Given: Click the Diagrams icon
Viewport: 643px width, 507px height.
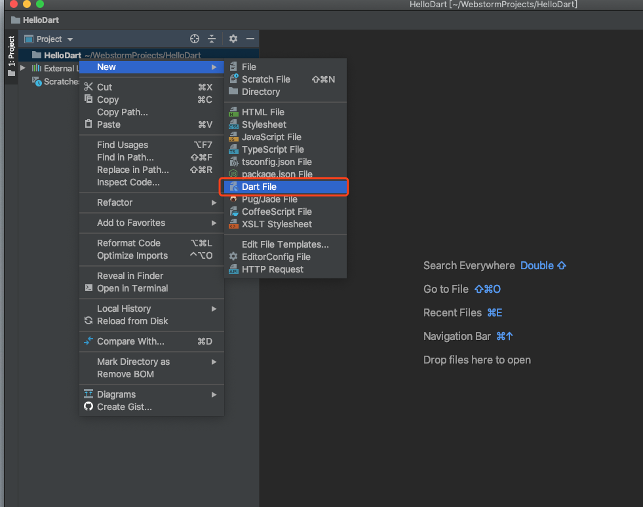Looking at the screenshot, I should pyautogui.click(x=88, y=394).
